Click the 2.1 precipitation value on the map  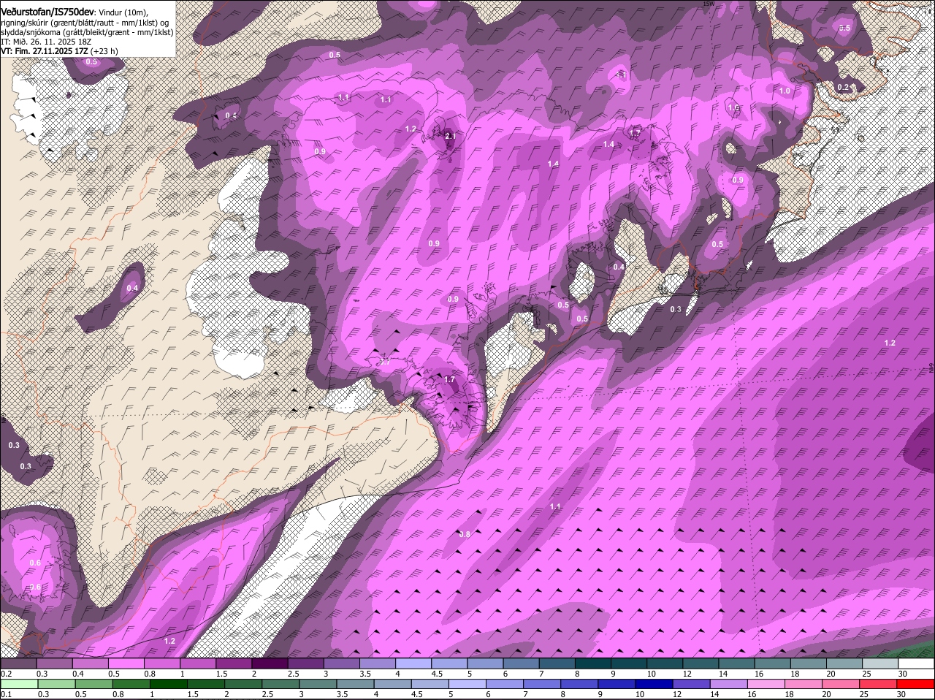pyautogui.click(x=450, y=136)
